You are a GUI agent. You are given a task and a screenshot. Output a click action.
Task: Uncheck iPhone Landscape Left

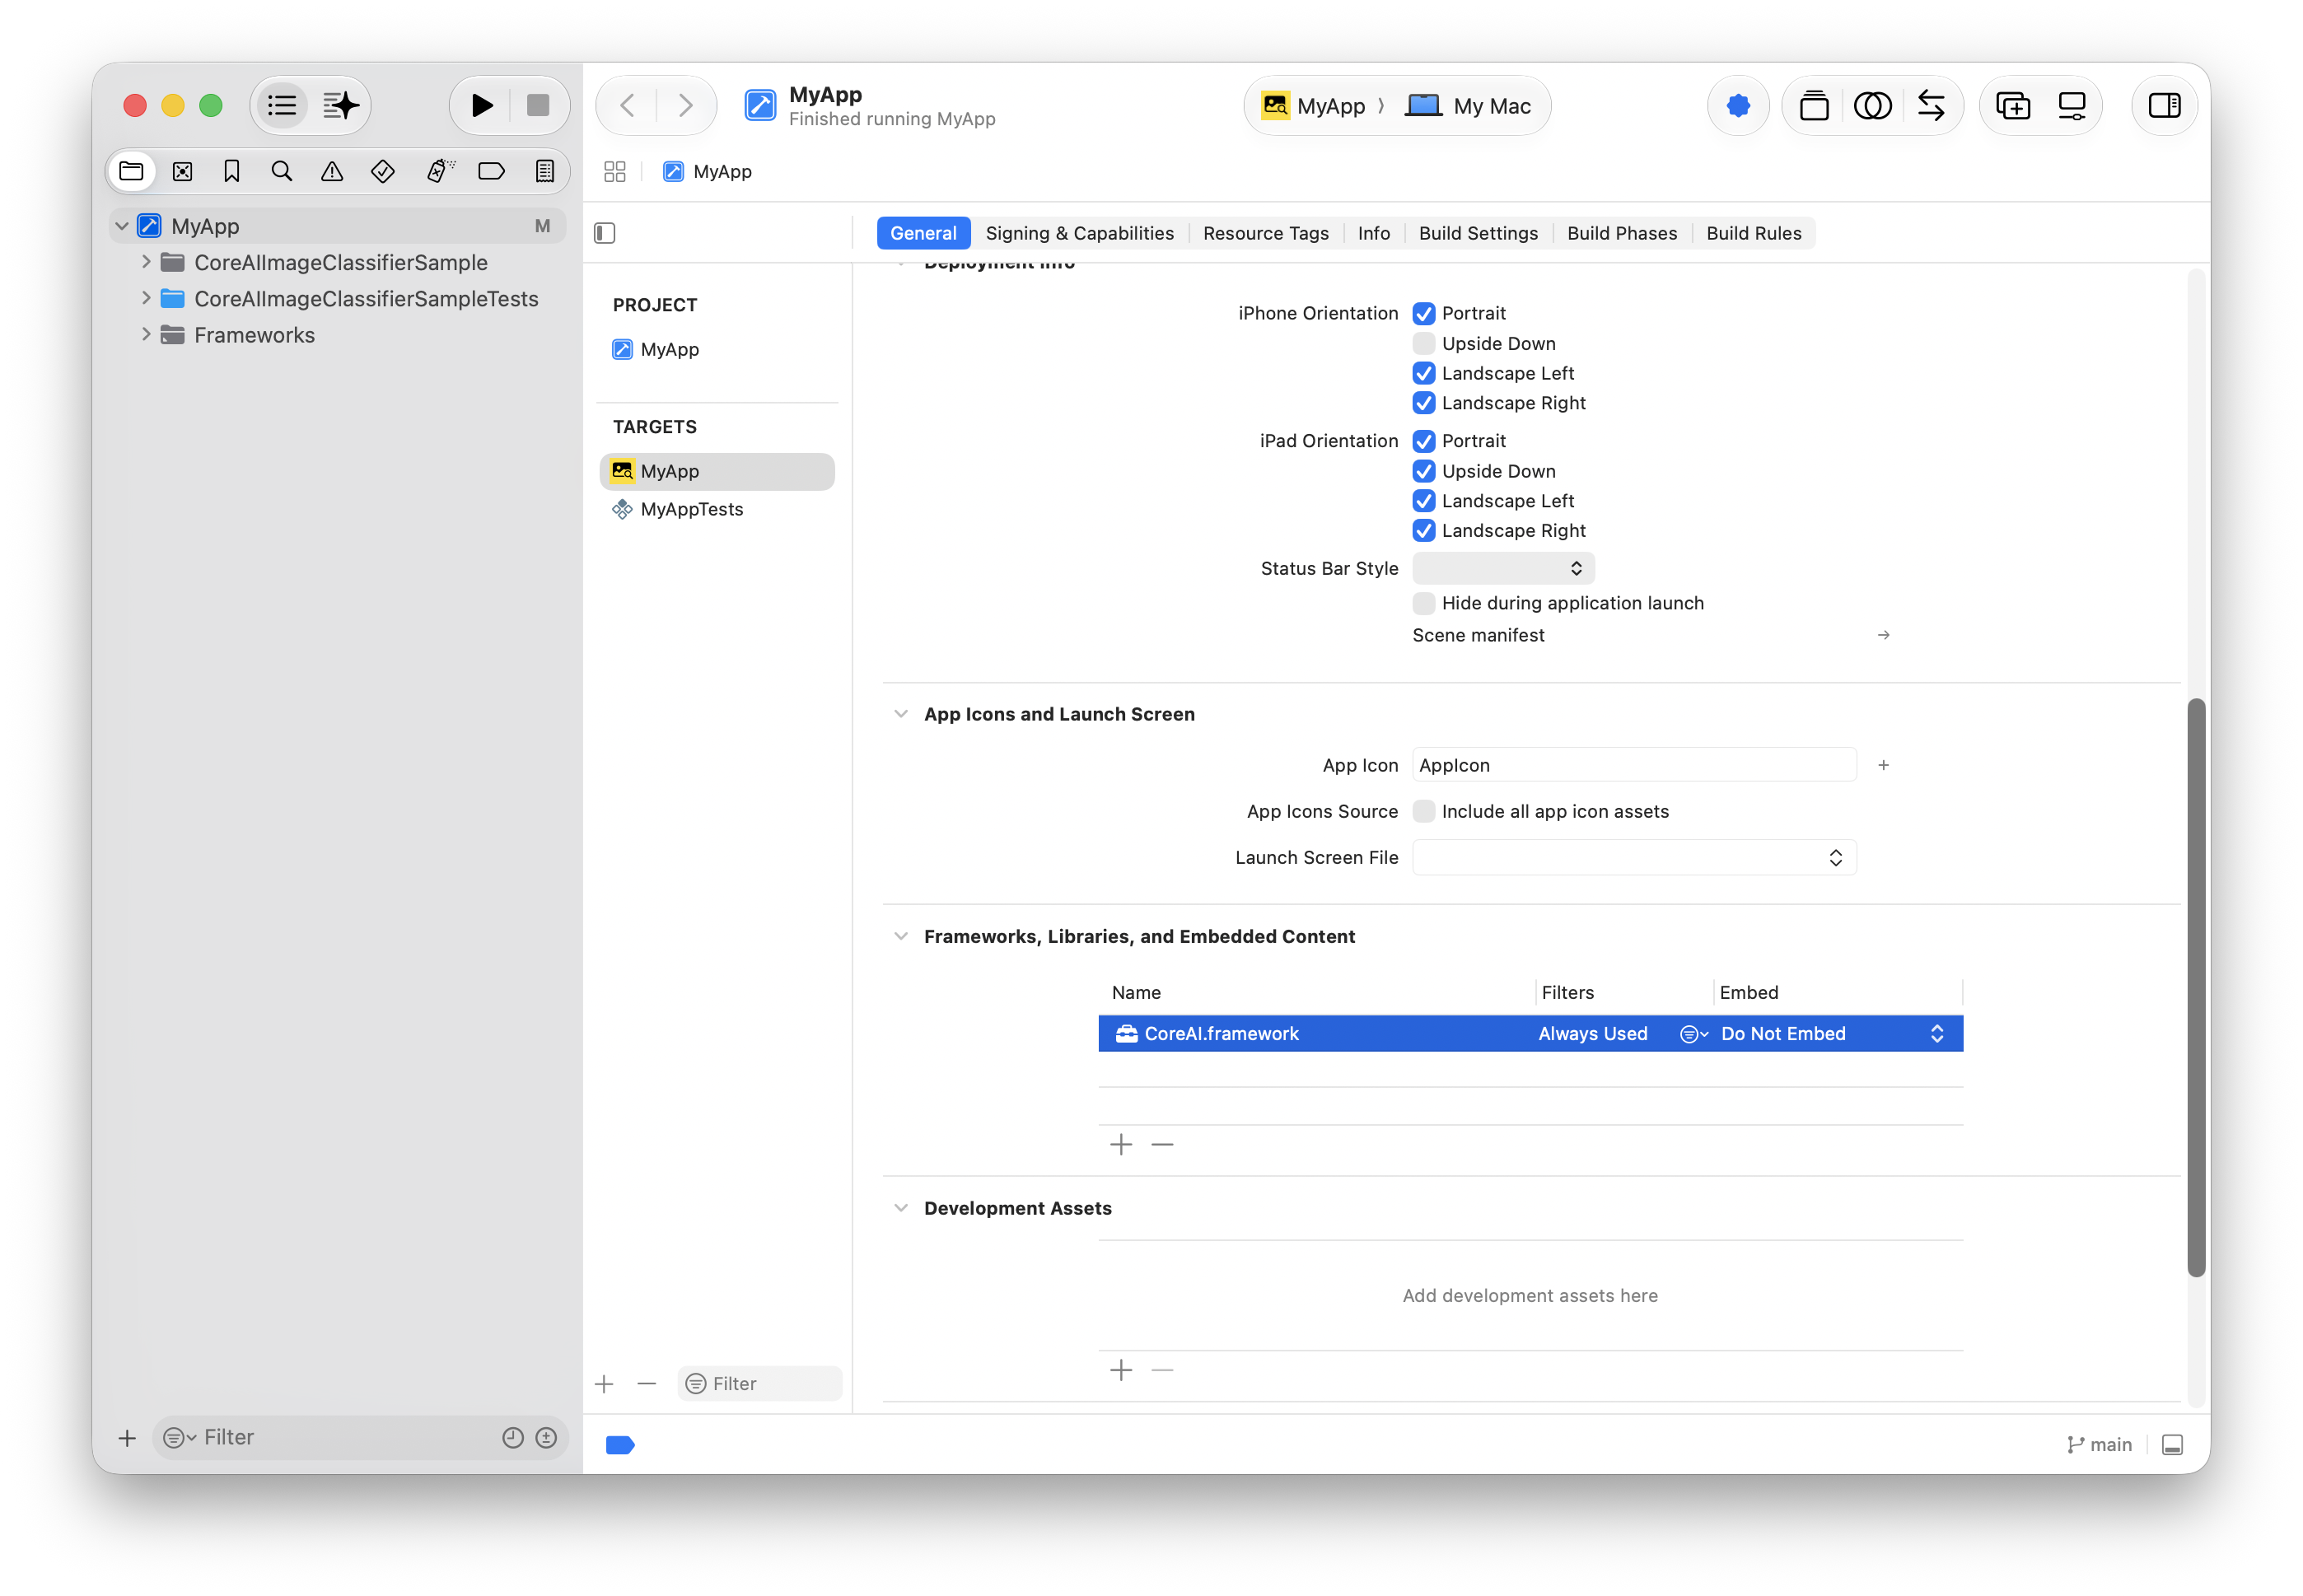pyautogui.click(x=1424, y=373)
